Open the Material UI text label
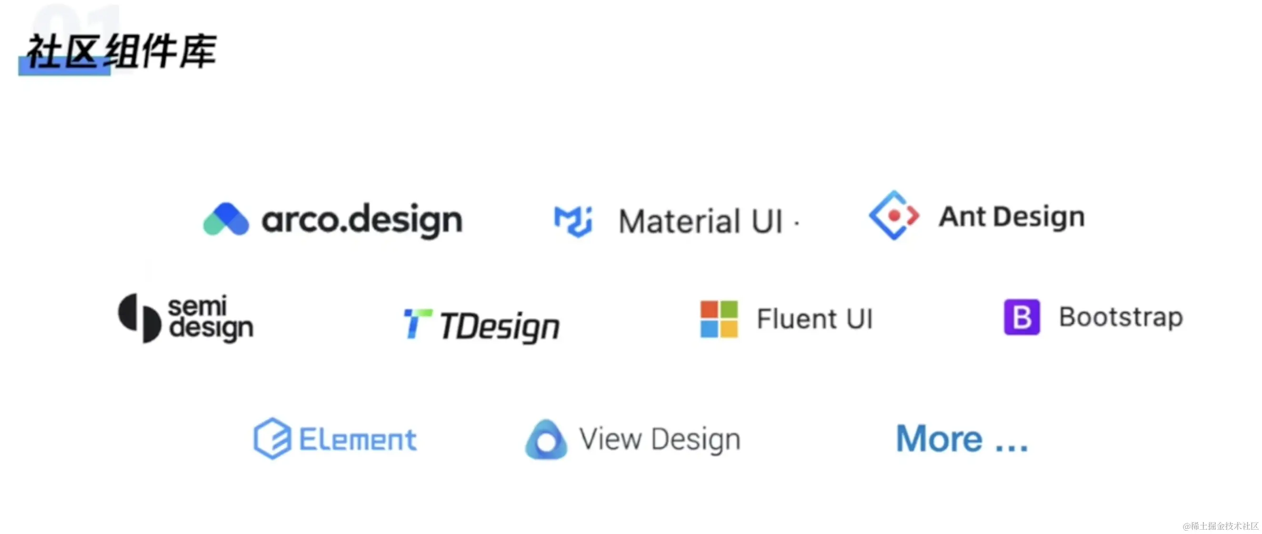The height and width of the screenshot is (534, 1262). (x=701, y=221)
